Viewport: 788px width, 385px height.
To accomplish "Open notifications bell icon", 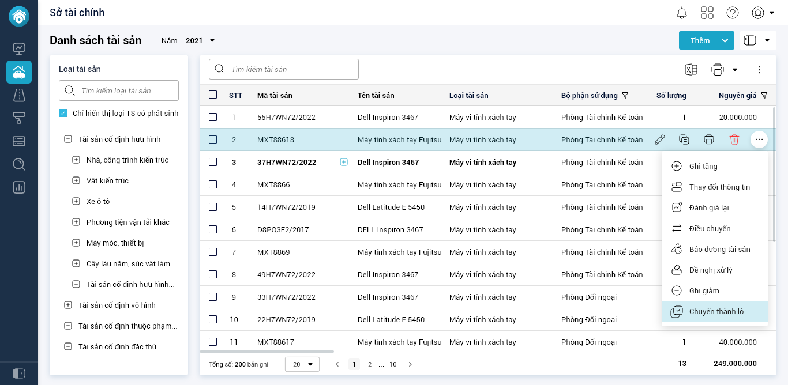I will click(682, 13).
